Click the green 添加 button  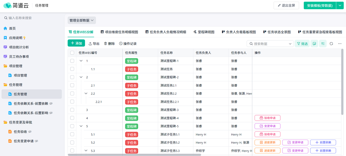[x=76, y=43]
